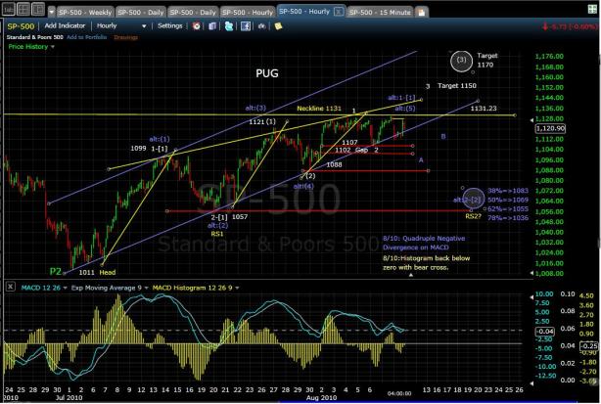Click Add Indicator
This screenshot has width=601, height=404.
point(65,25)
